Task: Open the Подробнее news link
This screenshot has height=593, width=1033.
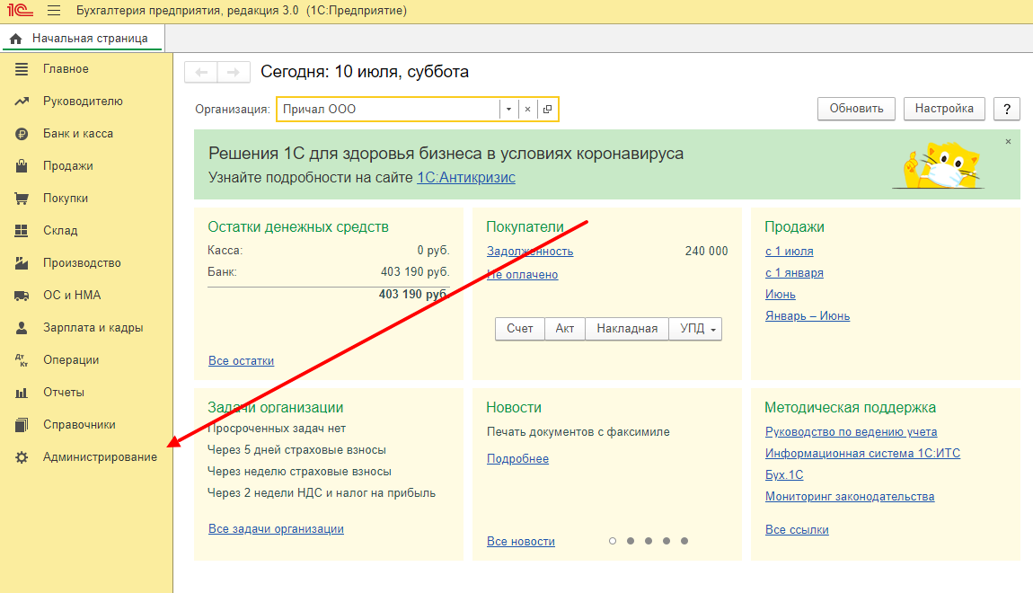Action: pyautogui.click(x=517, y=459)
